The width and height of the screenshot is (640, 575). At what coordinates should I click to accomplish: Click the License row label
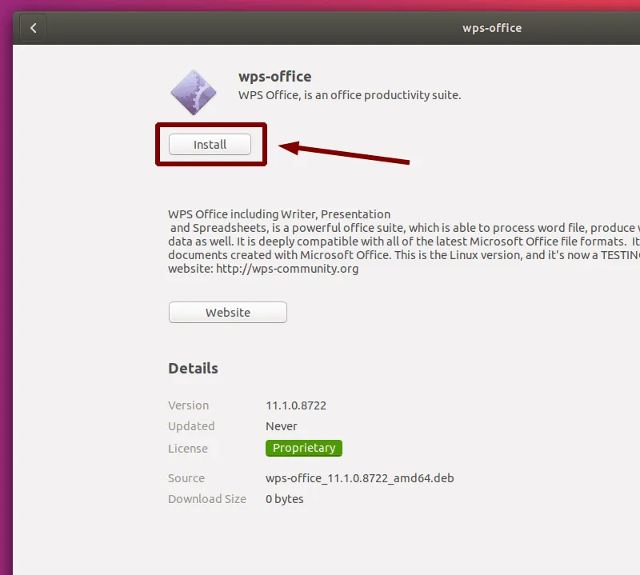tap(187, 448)
